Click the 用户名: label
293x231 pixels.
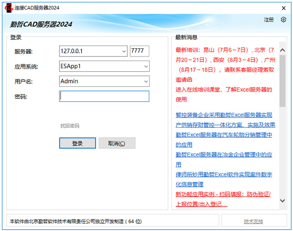(x=23, y=82)
